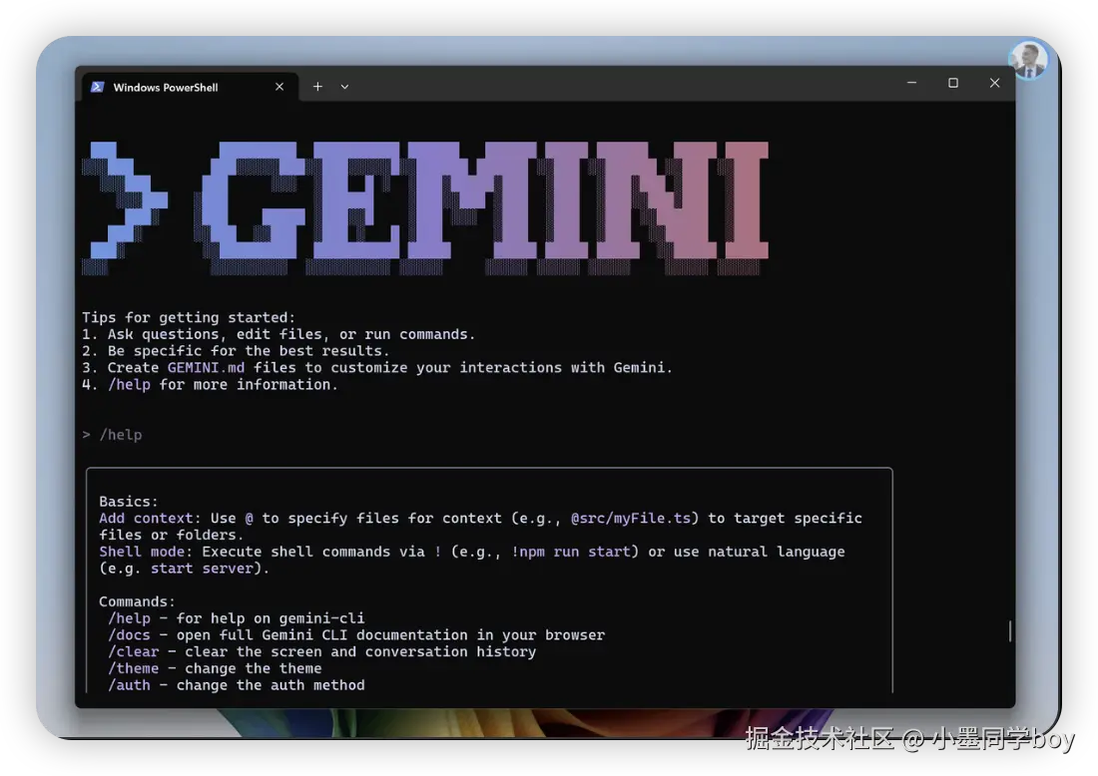Maximize the PowerShell window
1098x776 pixels.
(x=953, y=83)
